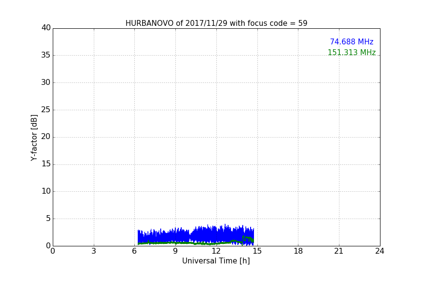This screenshot has height=281, width=422.
Task: Select the green '151.313 MHz' legend label
Action: pos(352,52)
